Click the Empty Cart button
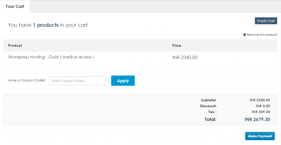281x145 pixels. [x=266, y=21]
